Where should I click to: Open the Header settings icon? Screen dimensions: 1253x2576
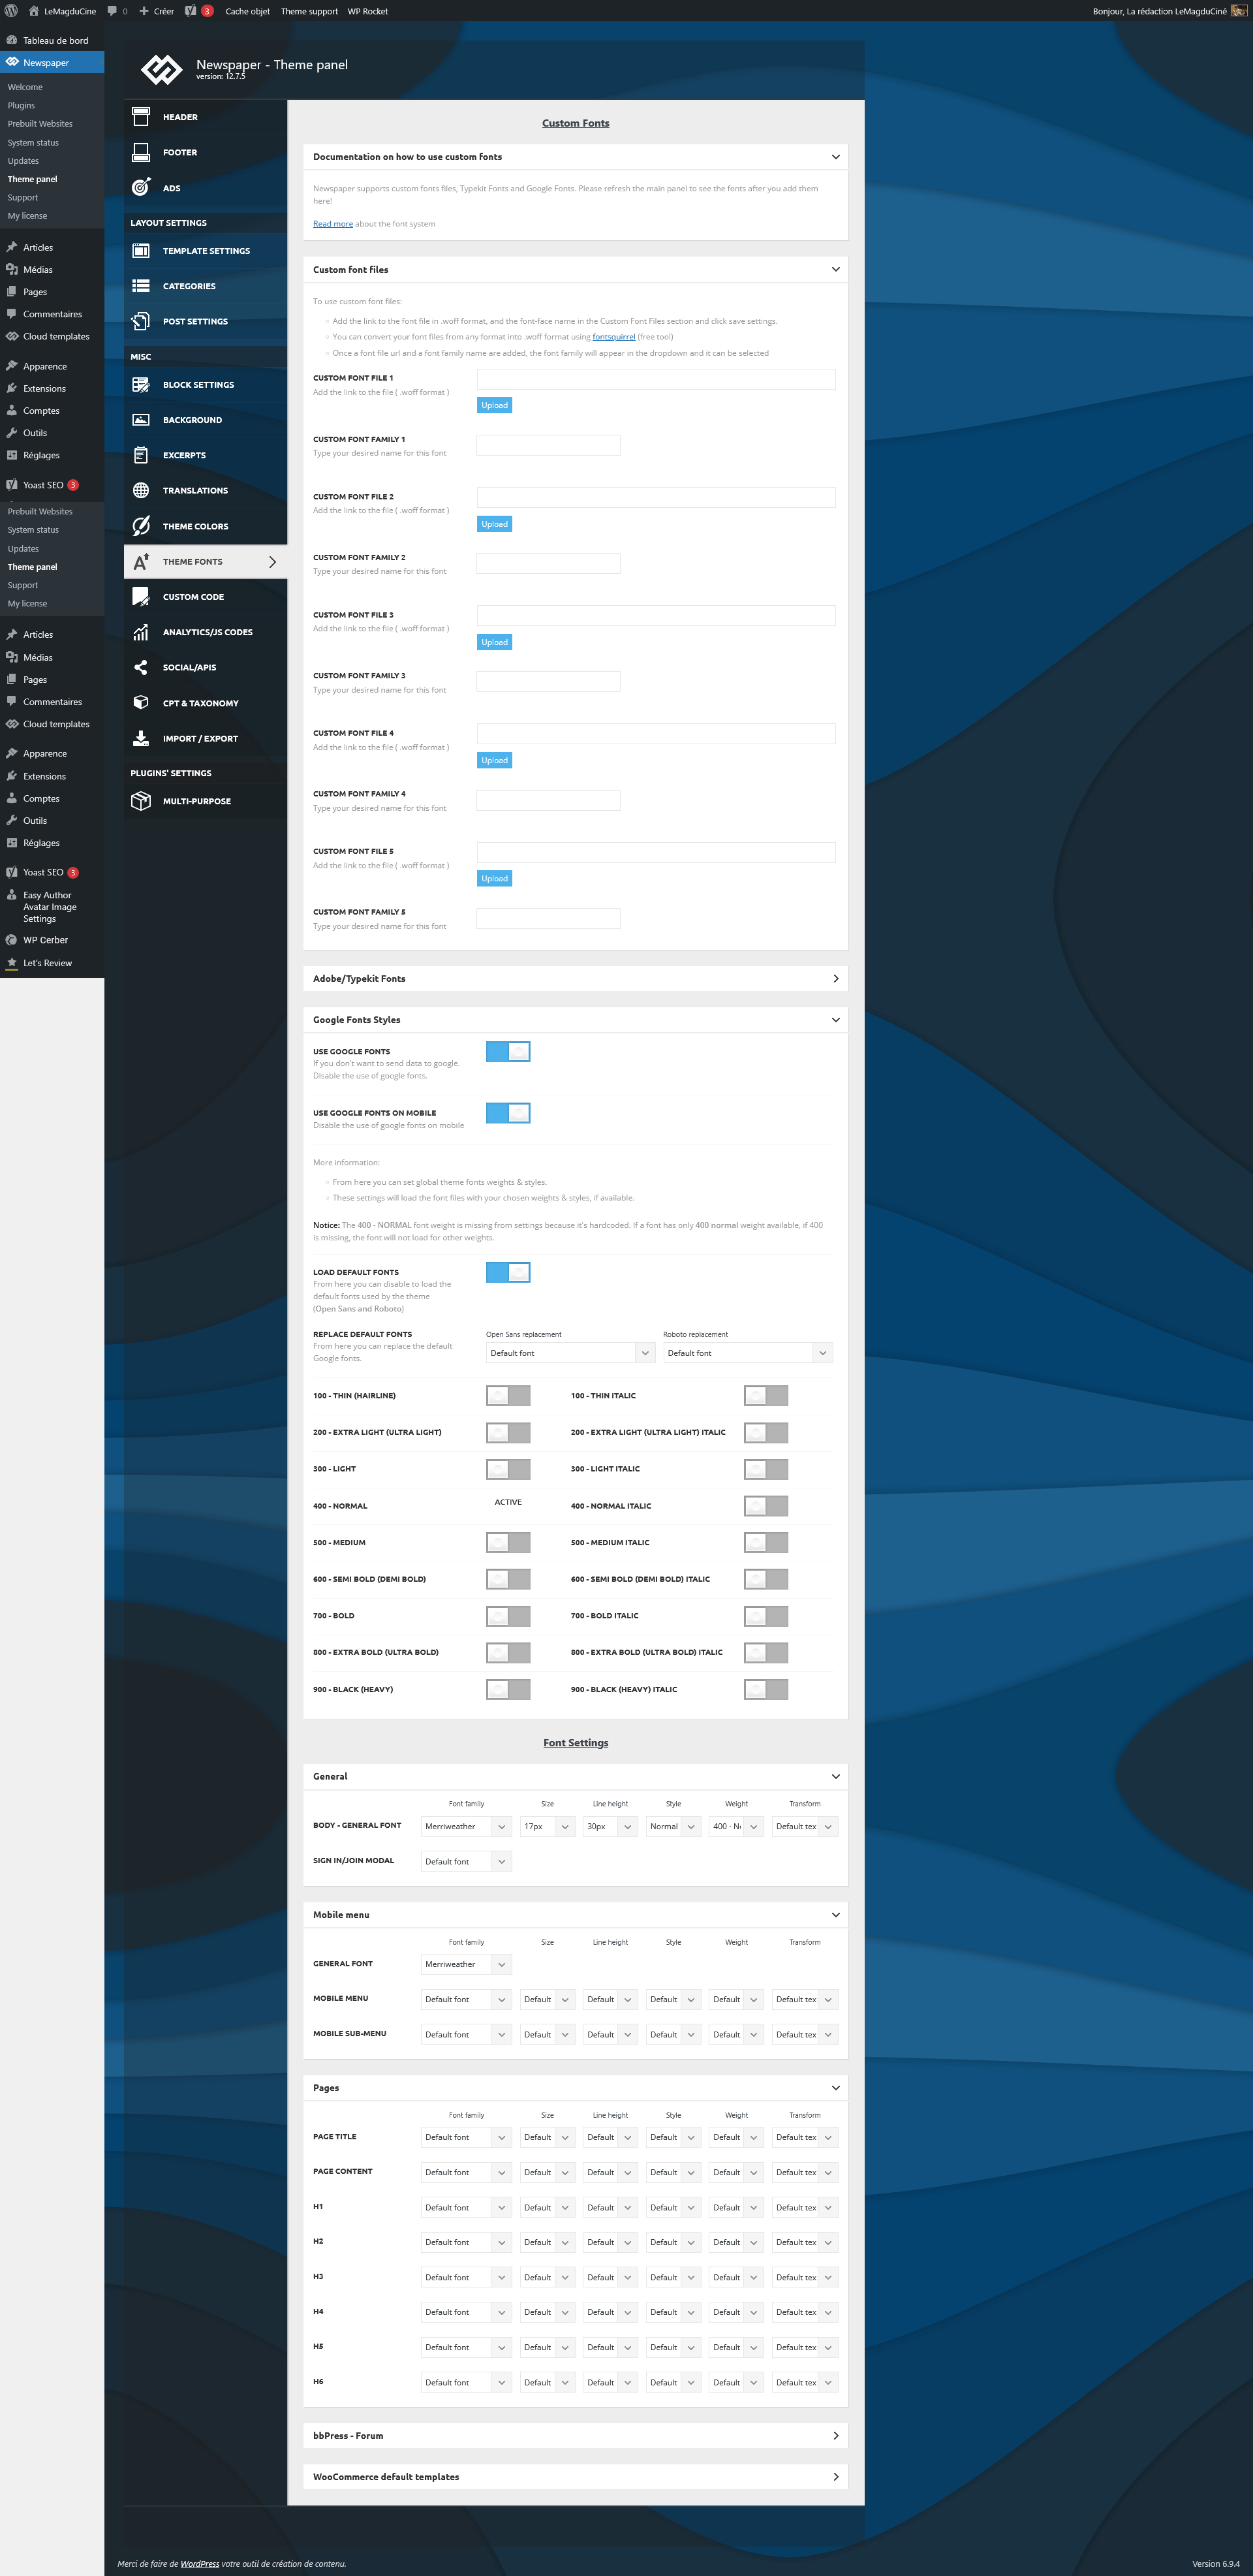141,117
